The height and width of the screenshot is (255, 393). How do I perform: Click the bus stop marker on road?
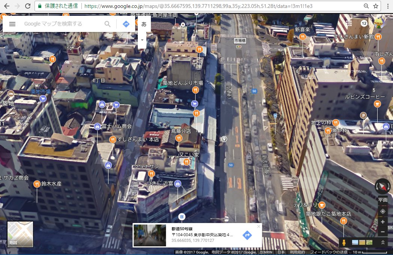pyautogui.click(x=275, y=116)
